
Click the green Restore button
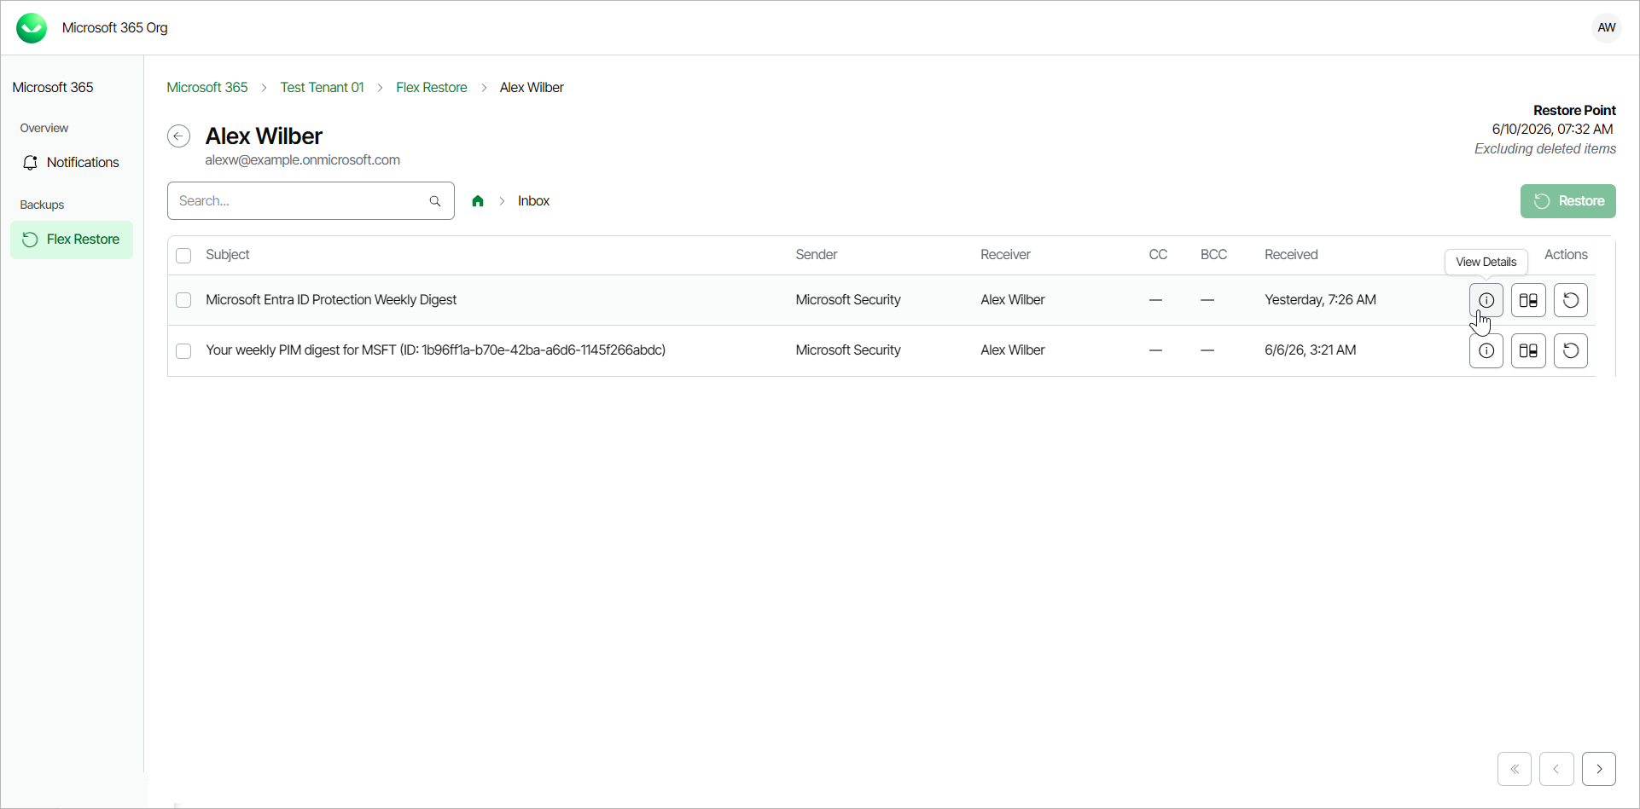(1567, 201)
